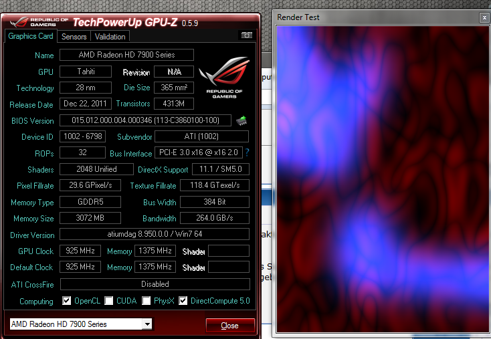Viewport: 491px width, 339px height.
Task: Click the GPU Clock field 925 MHz
Action: coord(80,251)
